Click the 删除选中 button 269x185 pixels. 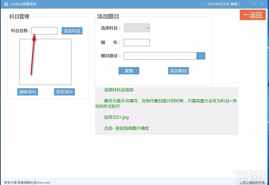27,92
